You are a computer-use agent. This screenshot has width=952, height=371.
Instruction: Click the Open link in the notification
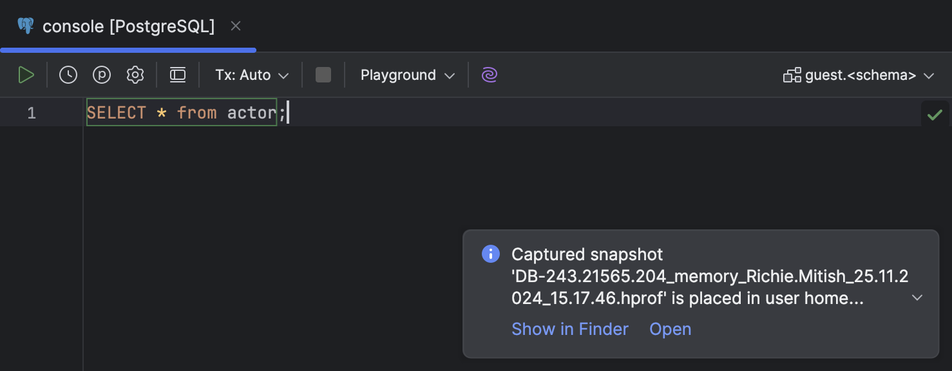[x=670, y=328]
